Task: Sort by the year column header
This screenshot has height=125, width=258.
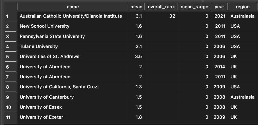Action: 219,7
